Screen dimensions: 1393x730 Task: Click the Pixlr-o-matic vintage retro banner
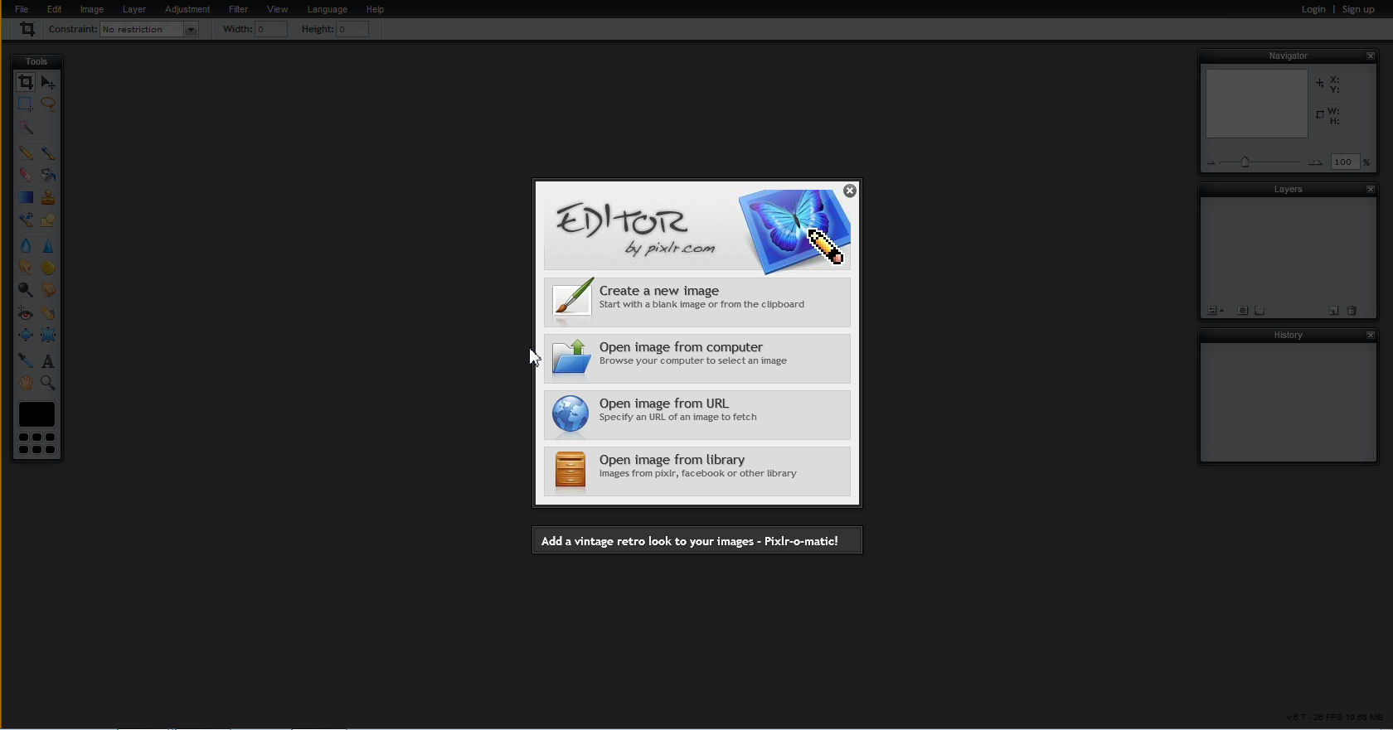pyautogui.click(x=697, y=540)
